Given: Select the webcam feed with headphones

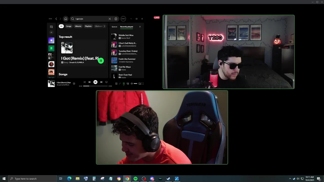Looking at the screenshot, I should 162,127.
